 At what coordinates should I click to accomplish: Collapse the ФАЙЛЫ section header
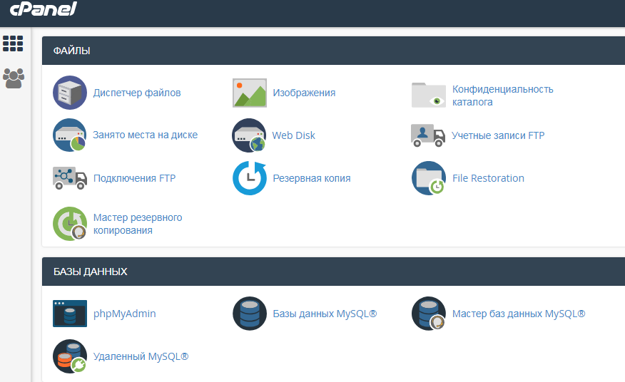pos(333,51)
